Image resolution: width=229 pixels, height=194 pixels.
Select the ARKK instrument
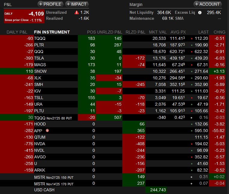coord(40,170)
